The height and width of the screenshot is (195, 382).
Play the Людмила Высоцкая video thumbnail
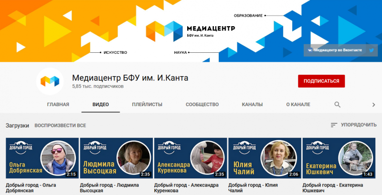(x=117, y=158)
